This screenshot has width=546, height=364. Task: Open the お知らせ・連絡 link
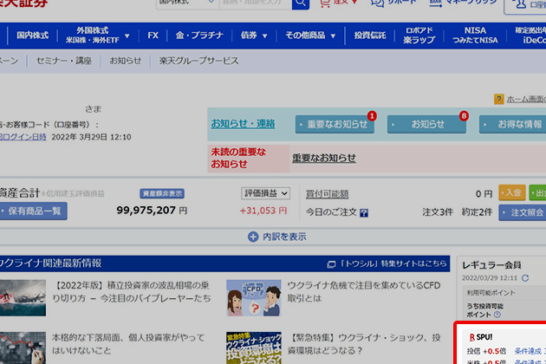point(243,124)
